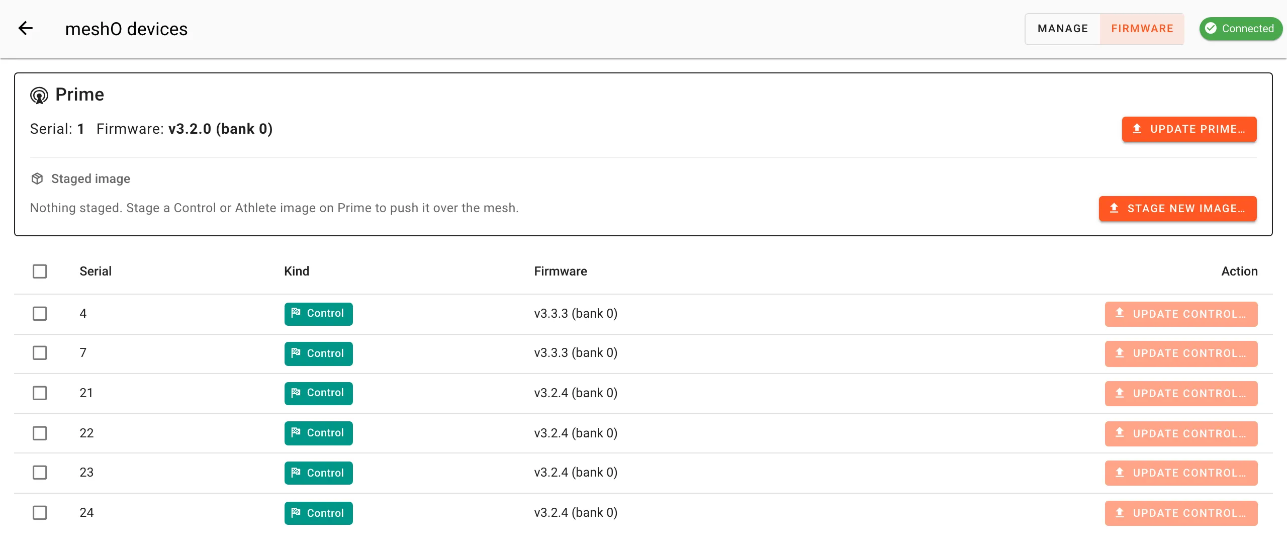Tick the checkbox for serial 23
Screen dimensions: 1287x550
click(x=40, y=473)
